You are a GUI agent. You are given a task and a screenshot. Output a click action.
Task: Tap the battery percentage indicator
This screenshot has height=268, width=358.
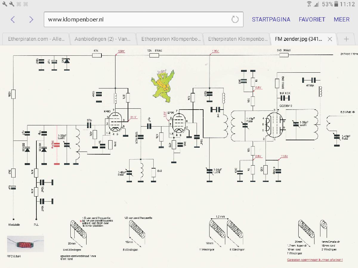coord(327,4)
